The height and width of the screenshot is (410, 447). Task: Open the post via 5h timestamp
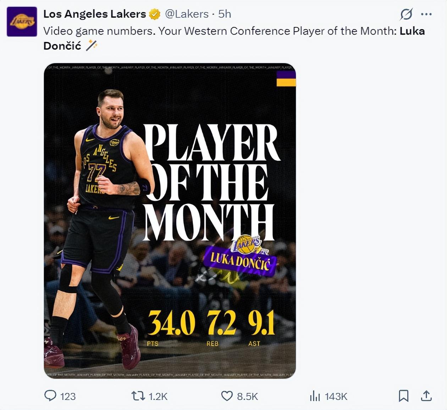pos(225,14)
